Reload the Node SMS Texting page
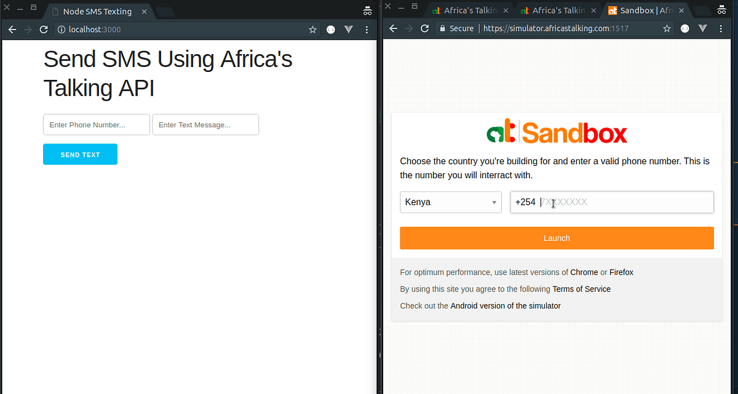 point(43,29)
